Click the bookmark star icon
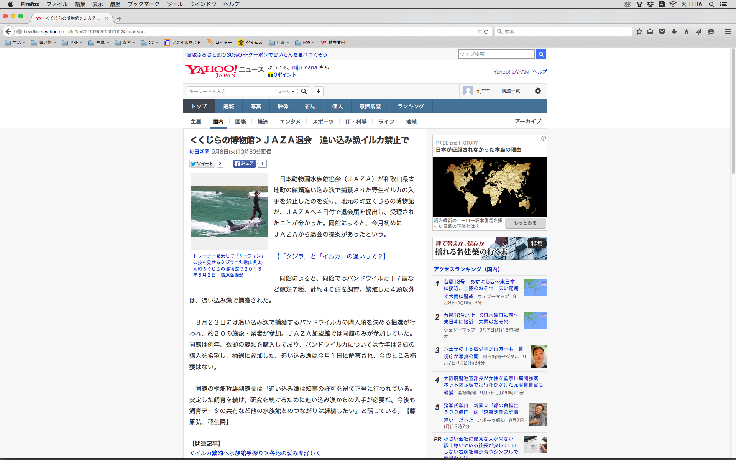 click(639, 31)
